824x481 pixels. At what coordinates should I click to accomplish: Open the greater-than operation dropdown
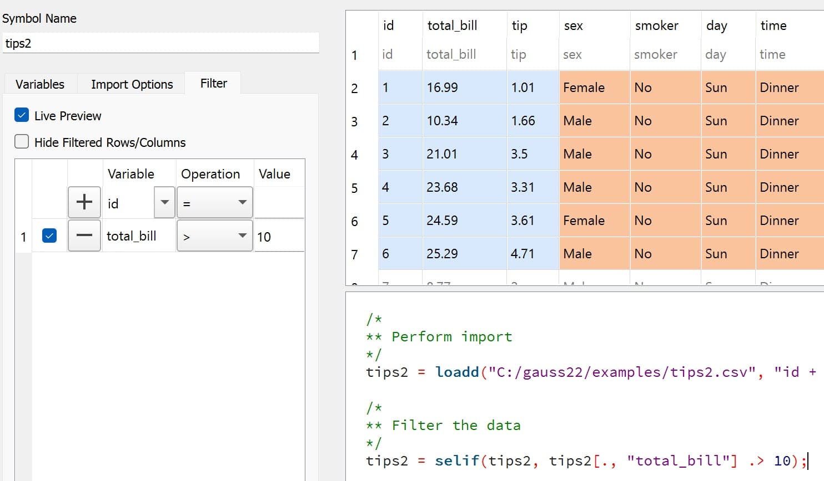tap(214, 236)
